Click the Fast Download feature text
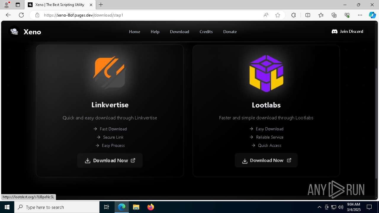Image resolution: width=379 pixels, height=213 pixels. pos(113,129)
